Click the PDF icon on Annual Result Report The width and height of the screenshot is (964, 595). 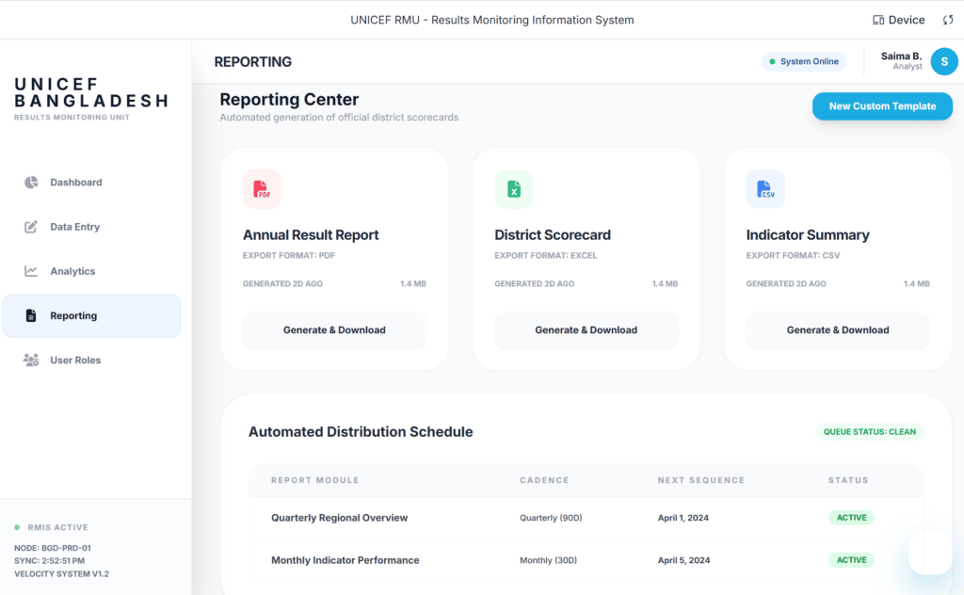[261, 189]
